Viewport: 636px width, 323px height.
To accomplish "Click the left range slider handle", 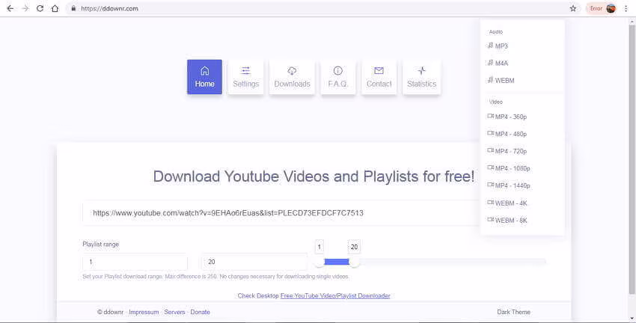I will click(319, 262).
